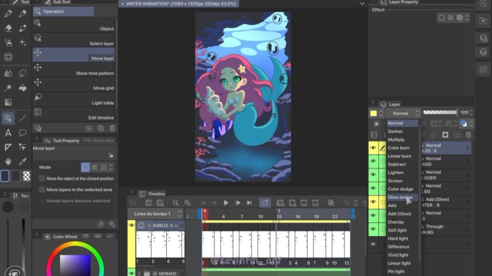Click the timeline zoom in icon
492x276 pixels.
[187, 203]
